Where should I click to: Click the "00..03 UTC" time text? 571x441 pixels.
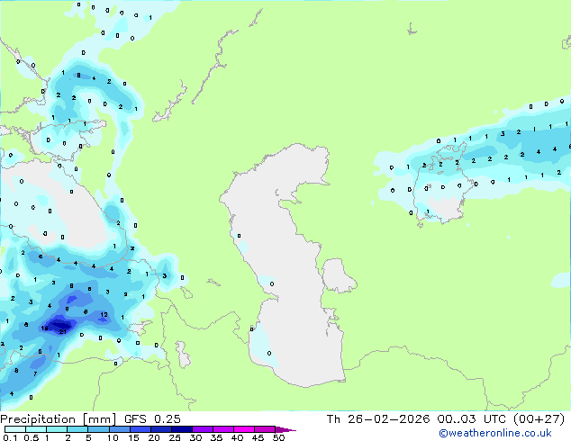coord(472,419)
